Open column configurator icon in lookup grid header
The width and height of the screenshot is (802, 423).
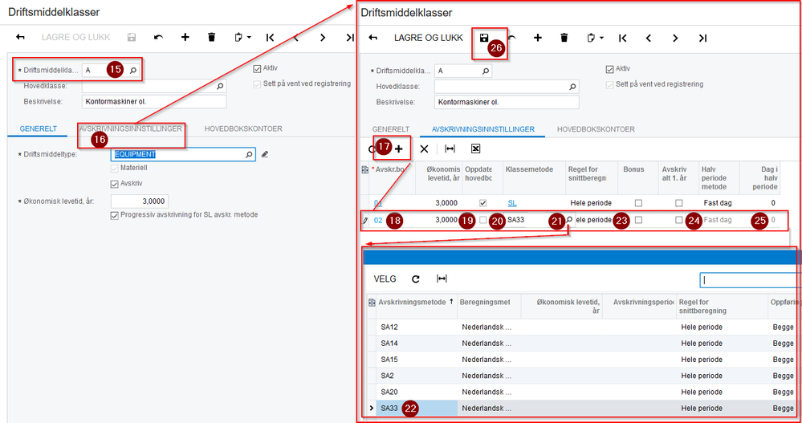point(372,303)
